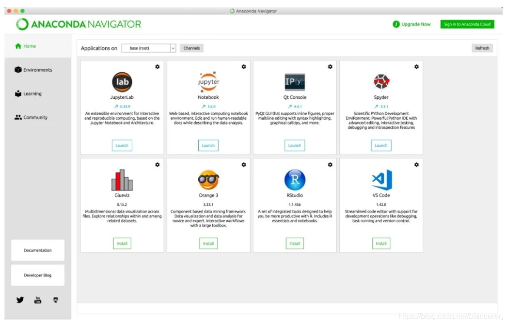Open the Notebook gear settings icon

(x=244, y=67)
